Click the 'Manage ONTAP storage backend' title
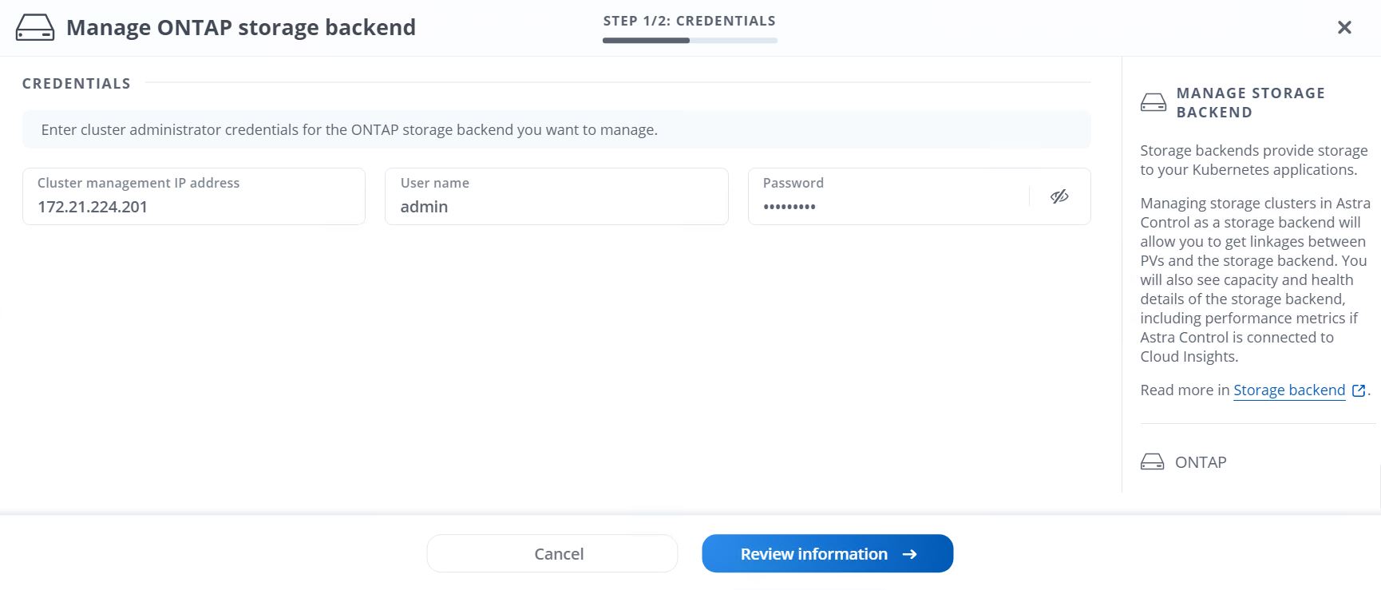The width and height of the screenshot is (1381, 590). [241, 28]
